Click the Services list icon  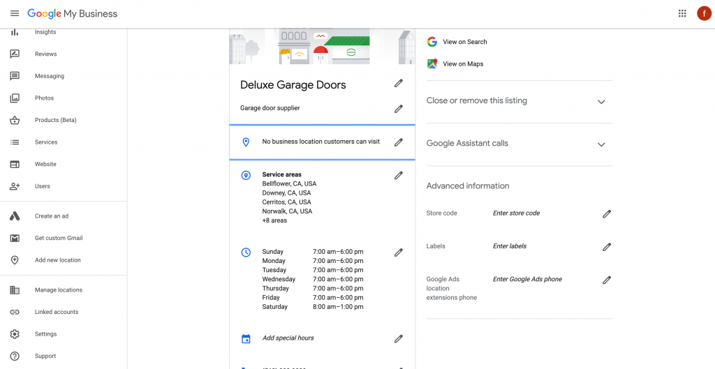click(x=15, y=142)
